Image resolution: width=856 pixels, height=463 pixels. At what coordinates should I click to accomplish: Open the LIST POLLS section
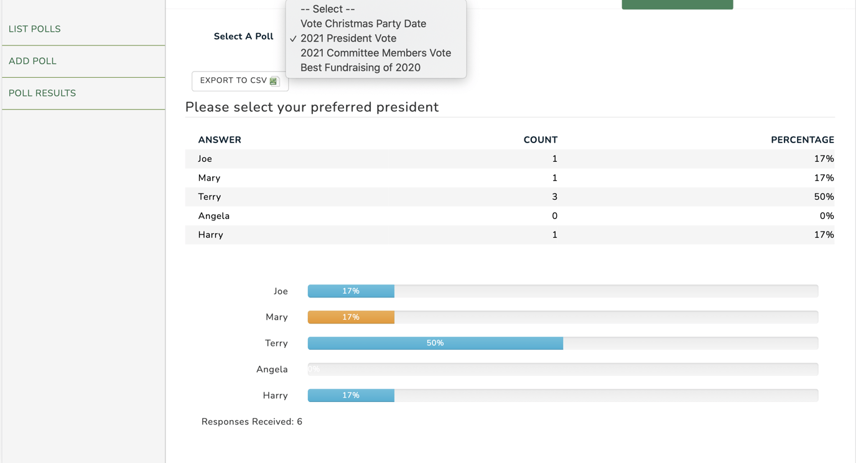(x=35, y=29)
